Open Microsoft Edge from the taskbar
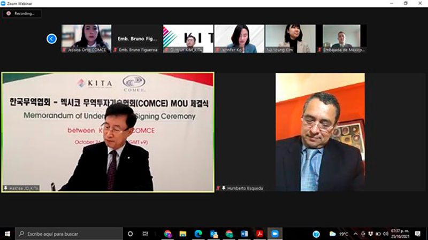 pyautogui.click(x=198, y=234)
